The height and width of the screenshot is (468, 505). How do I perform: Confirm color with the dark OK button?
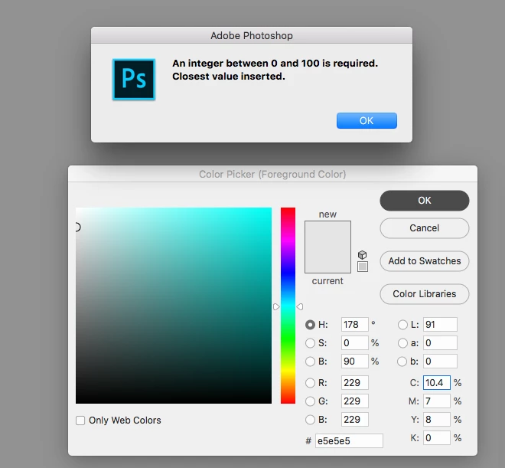424,201
